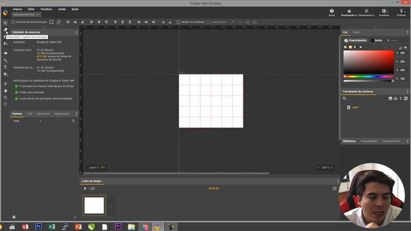The image size is (411, 231).
Task: Open Biblioteca panel options menu
Action: [407, 141]
